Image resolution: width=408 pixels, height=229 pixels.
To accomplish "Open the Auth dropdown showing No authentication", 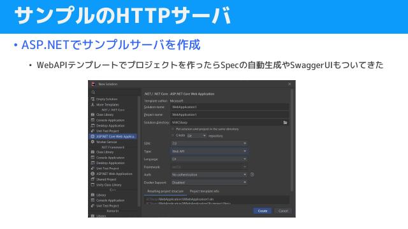I will [209, 175].
